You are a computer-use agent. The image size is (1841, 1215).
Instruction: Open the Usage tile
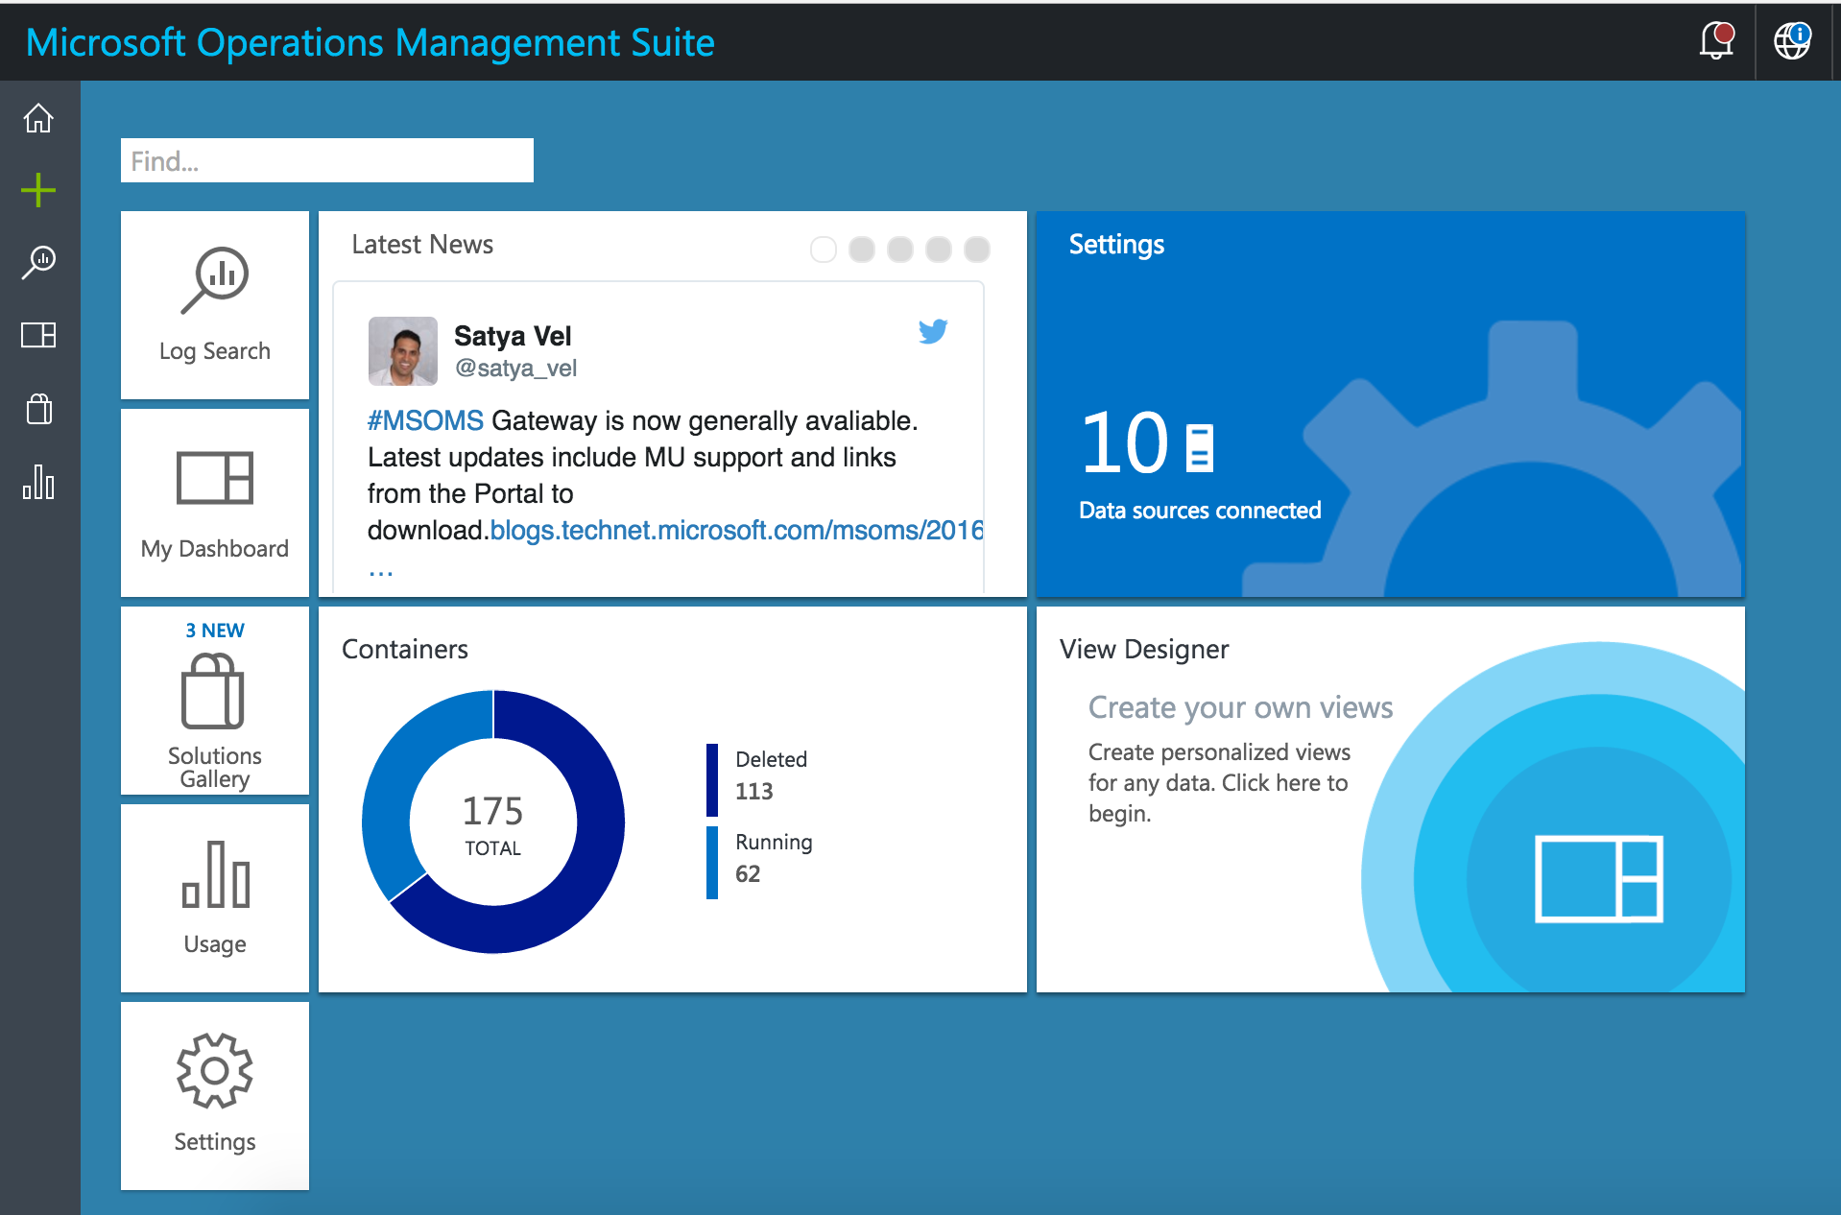pyautogui.click(x=215, y=898)
